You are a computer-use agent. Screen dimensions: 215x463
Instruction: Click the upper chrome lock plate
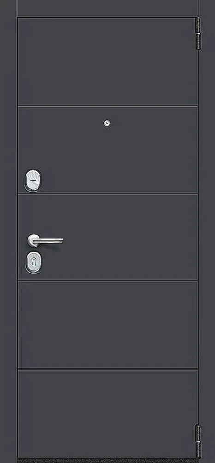click(33, 180)
